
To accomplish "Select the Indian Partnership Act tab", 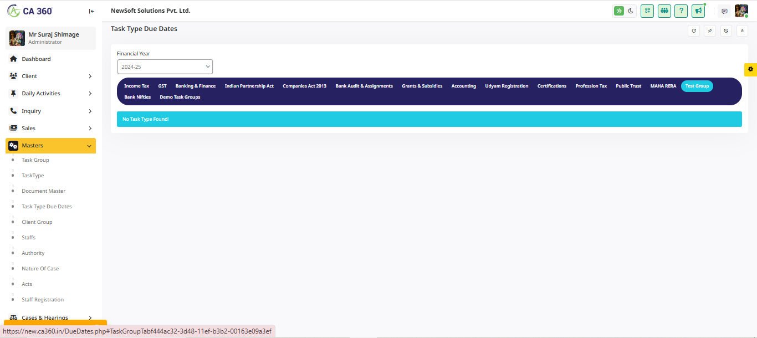I will click(x=249, y=86).
